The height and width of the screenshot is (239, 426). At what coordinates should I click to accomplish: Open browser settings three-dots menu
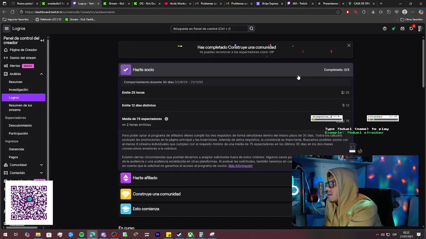coord(413,12)
